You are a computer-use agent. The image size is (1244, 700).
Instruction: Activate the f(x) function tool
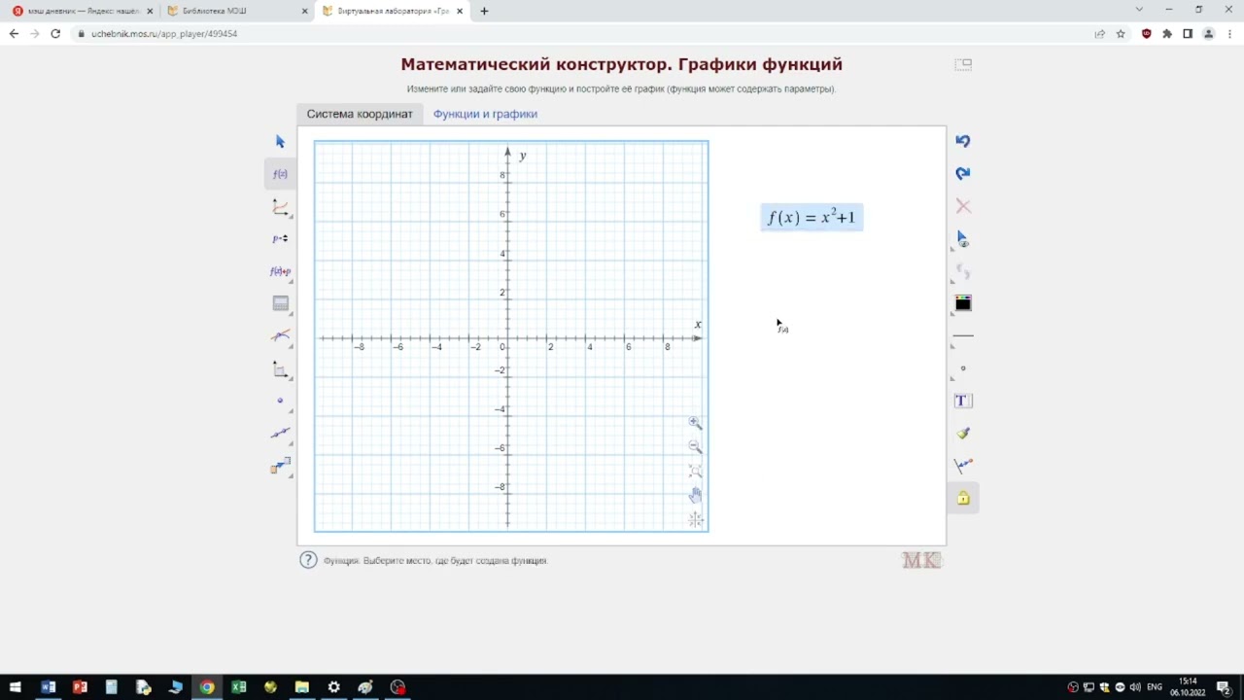(x=281, y=174)
